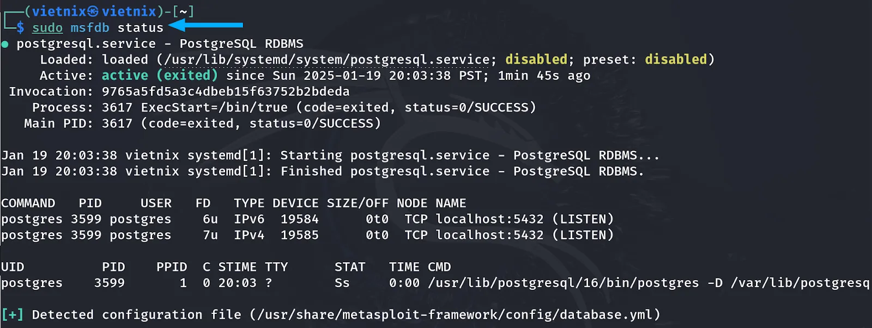Click the Kali skull symbol in the prompt
872x328 pixels.
coord(93,11)
